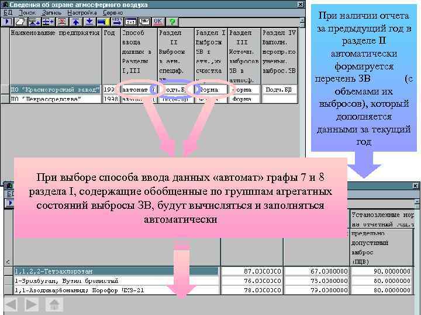Viewport: 421px width, 315px height.
Task: Click the 67.0000000 value cell
Action: point(316,271)
